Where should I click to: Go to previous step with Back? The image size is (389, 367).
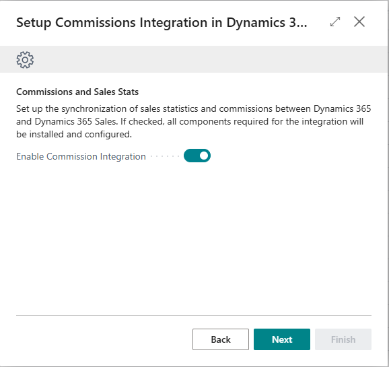(221, 339)
